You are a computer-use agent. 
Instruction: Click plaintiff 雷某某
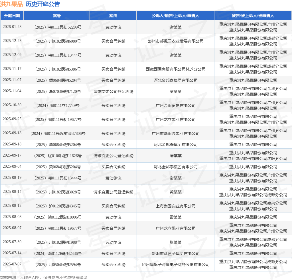[175, 217]
